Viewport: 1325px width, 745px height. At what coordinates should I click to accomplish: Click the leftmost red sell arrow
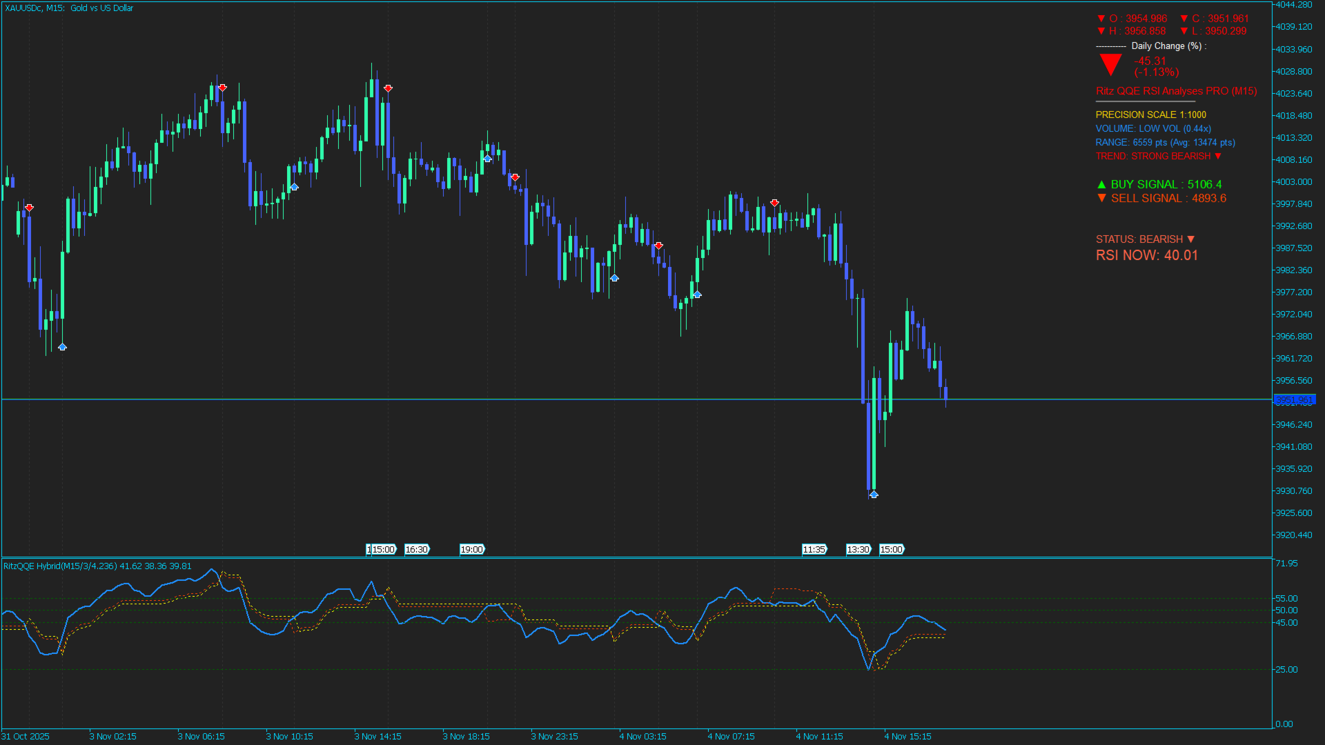click(29, 208)
